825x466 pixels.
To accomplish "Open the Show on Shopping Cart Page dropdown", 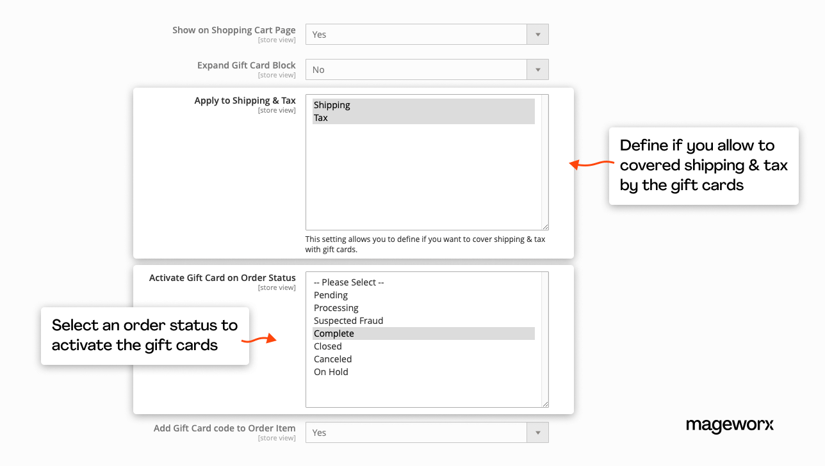I will coord(427,35).
